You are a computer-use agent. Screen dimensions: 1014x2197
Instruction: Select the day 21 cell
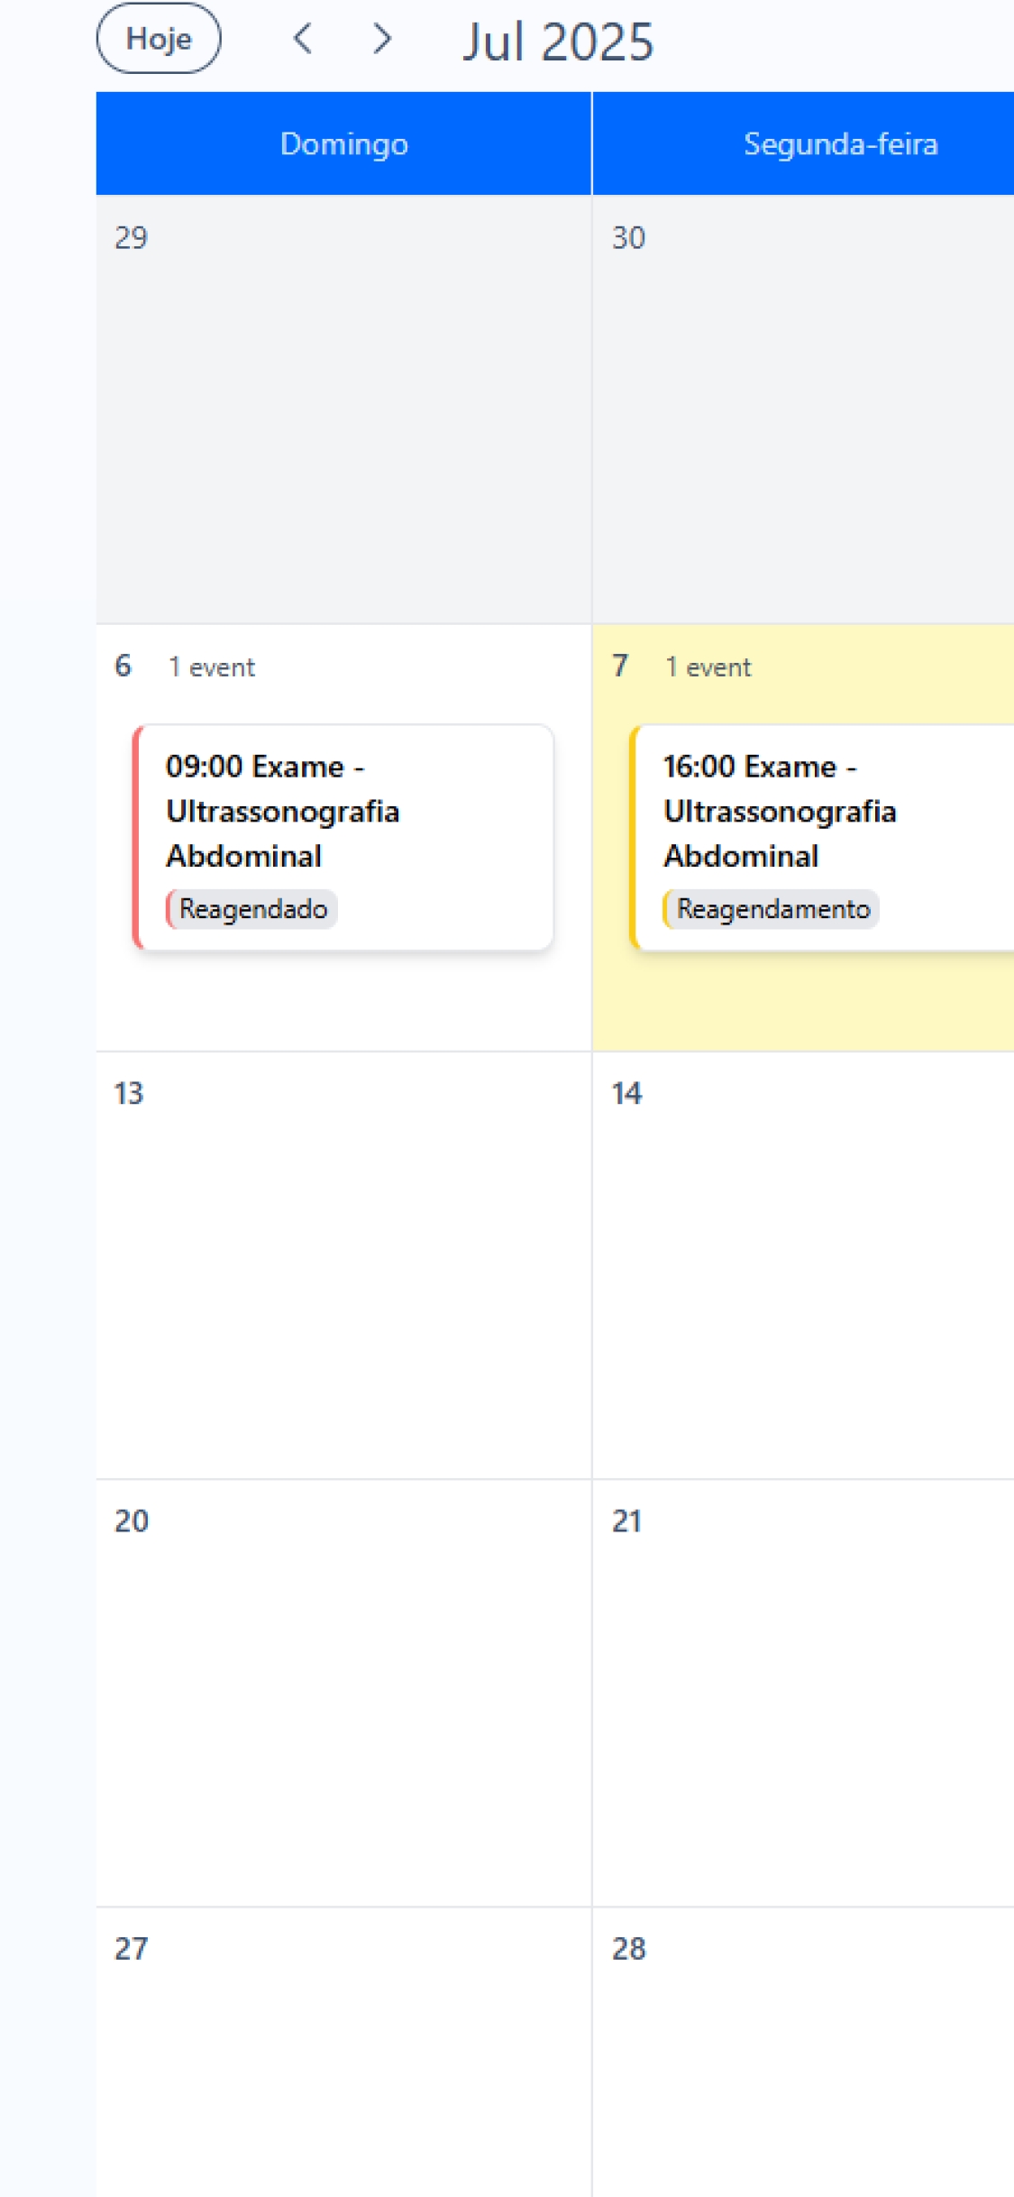pyautogui.click(x=803, y=1692)
